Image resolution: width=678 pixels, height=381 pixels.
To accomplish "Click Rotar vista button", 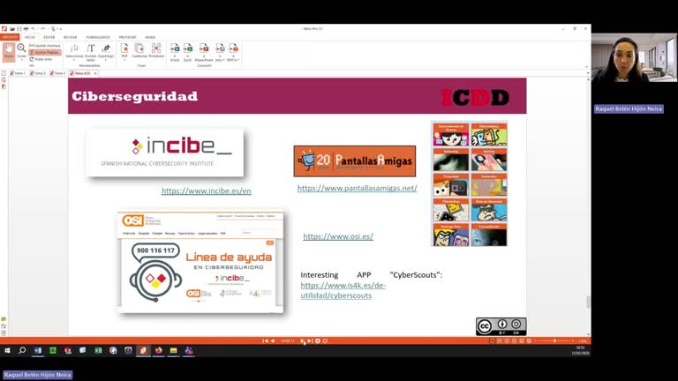I will (41, 59).
